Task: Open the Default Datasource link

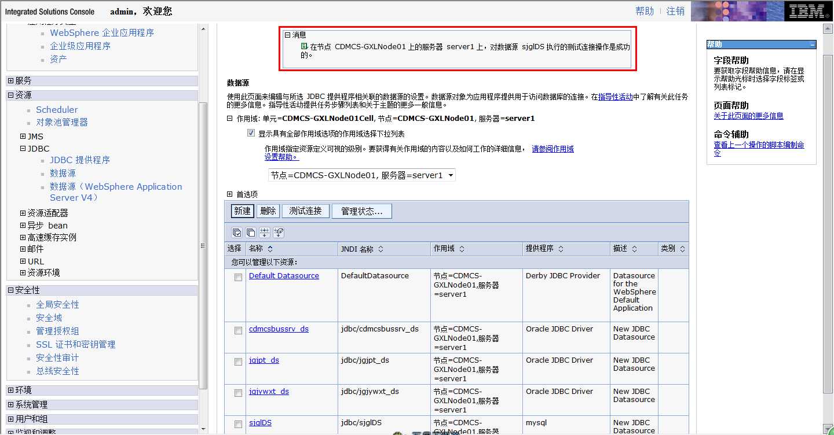Action: (284, 276)
